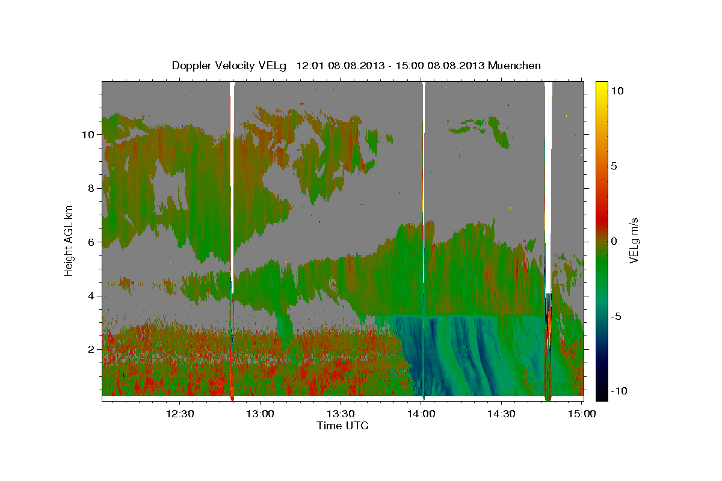
Task: Click the colorbar tick label 5
Action: click(614, 165)
